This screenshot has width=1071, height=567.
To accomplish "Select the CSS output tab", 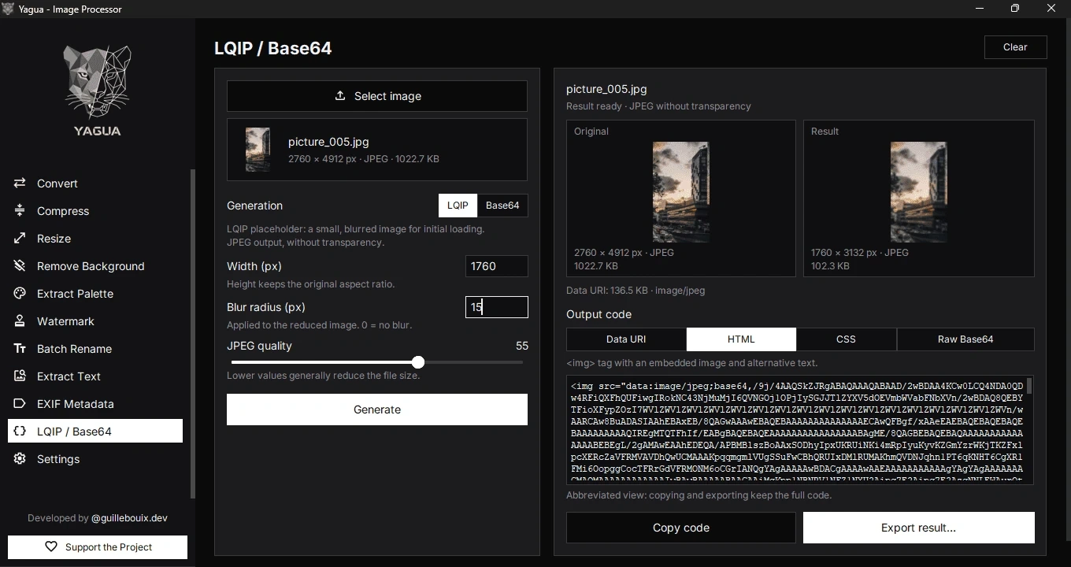I will (846, 339).
